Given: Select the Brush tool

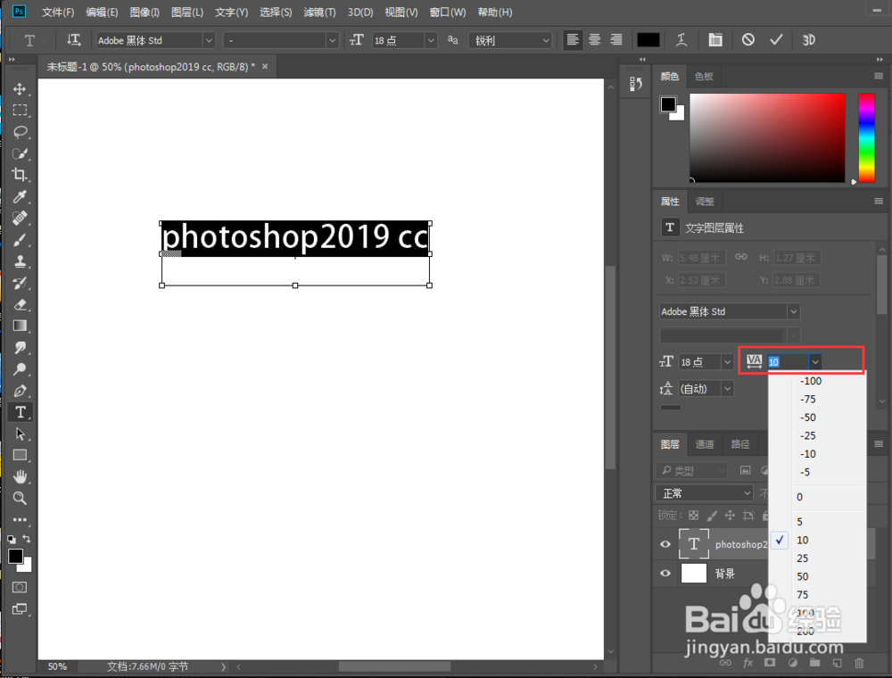Looking at the screenshot, I should point(20,240).
